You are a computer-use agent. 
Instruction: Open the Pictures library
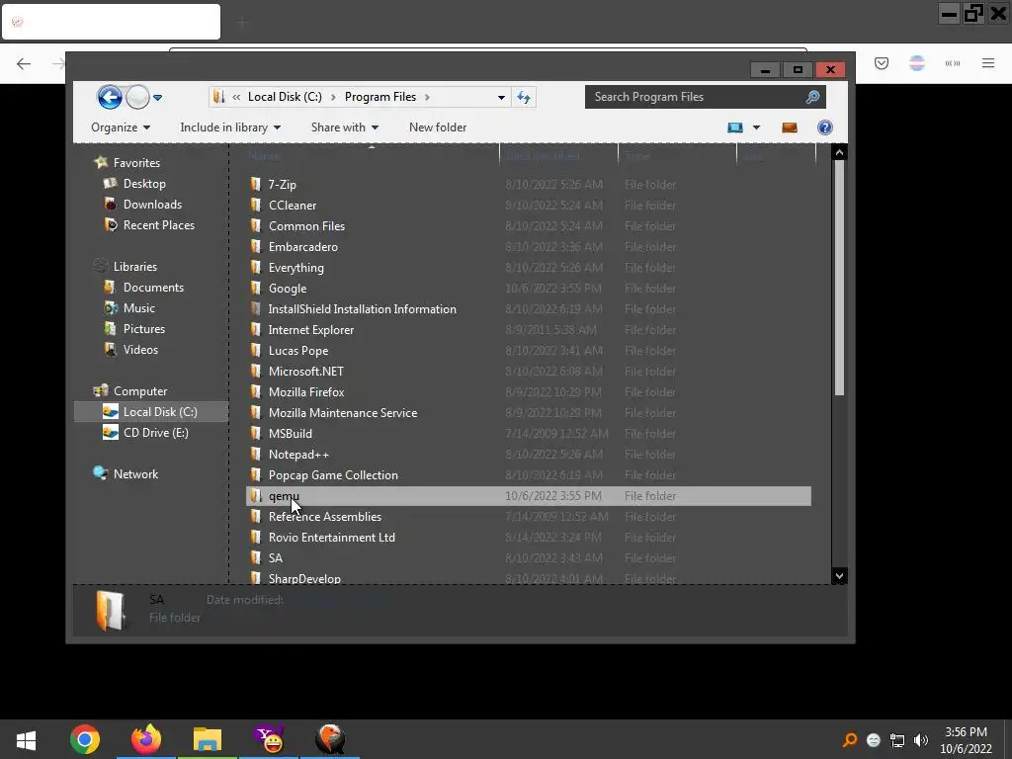click(x=144, y=328)
